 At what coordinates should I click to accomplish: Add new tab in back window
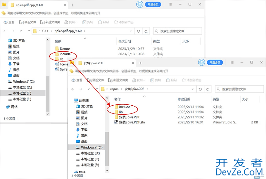(x=73, y=5)
